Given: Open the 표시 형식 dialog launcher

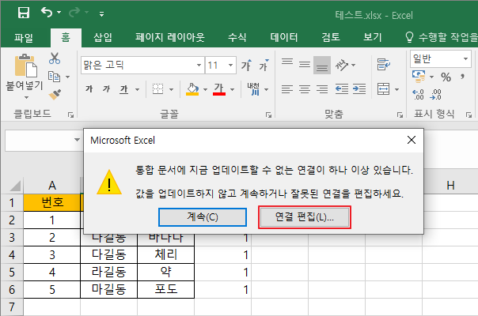Looking at the screenshot, I should [x=469, y=115].
